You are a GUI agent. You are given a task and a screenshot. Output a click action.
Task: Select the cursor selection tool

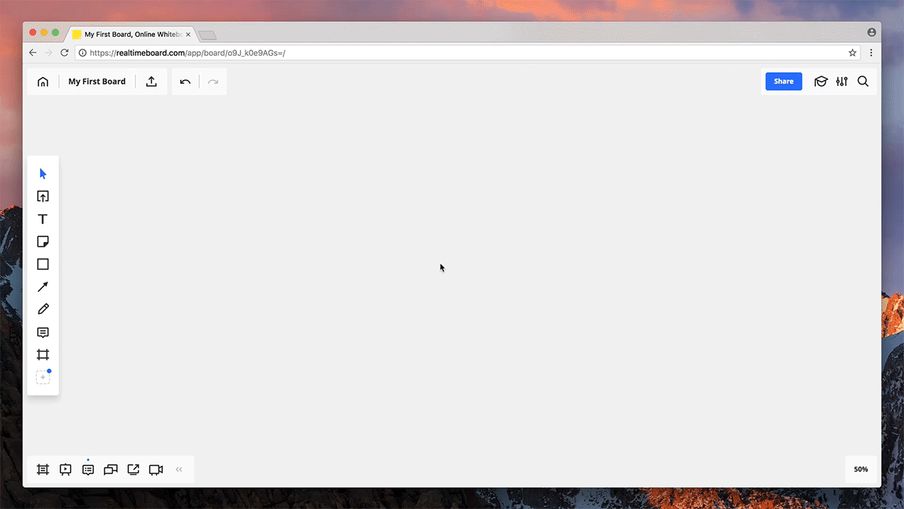click(x=43, y=173)
